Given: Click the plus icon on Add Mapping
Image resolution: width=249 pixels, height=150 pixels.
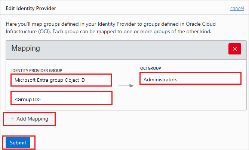Looking at the screenshot, I should (12, 119).
